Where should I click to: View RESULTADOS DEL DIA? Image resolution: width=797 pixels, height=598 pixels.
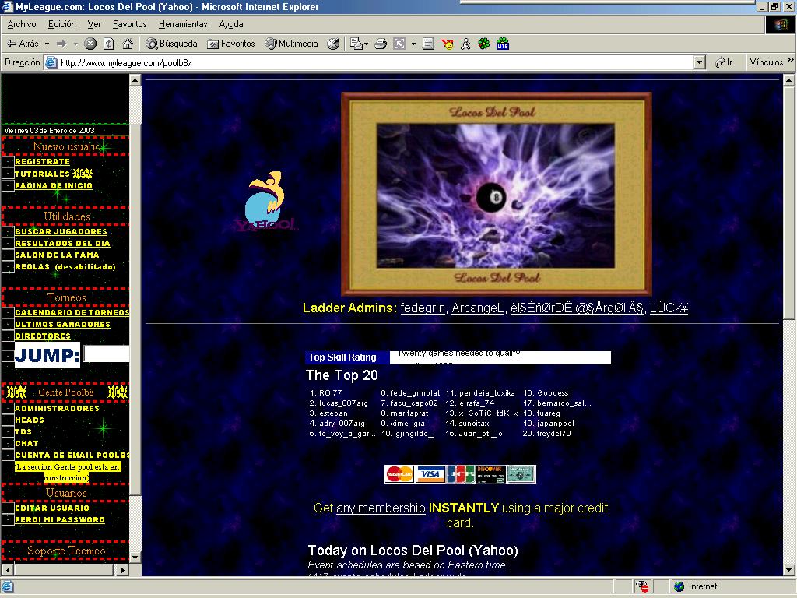[x=62, y=243]
